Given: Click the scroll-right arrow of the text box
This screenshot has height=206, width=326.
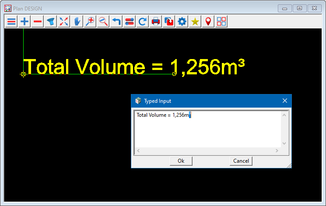Looking at the screenshot, I should pyautogui.click(x=277, y=151).
